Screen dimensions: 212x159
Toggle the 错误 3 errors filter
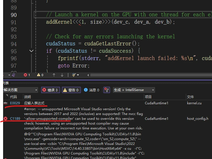(51, 90)
